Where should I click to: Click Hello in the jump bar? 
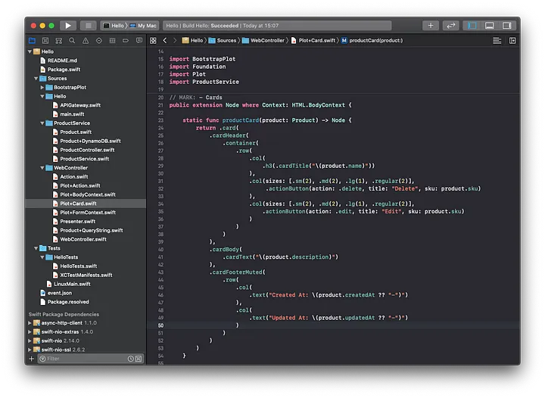point(192,41)
